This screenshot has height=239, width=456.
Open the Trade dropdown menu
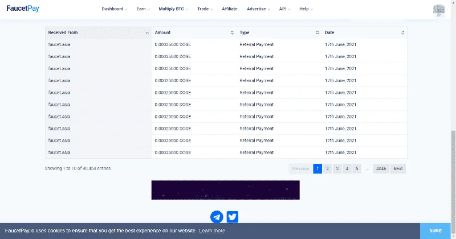pyautogui.click(x=205, y=9)
